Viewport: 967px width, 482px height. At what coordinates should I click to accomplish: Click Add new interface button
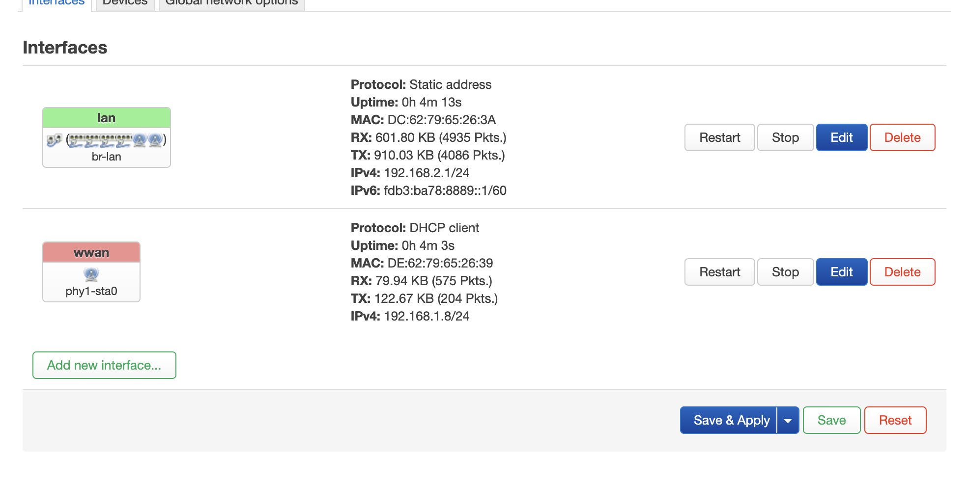click(104, 365)
